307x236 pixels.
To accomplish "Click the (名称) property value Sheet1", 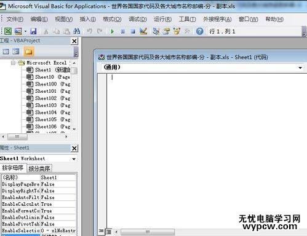I will [x=58, y=178].
